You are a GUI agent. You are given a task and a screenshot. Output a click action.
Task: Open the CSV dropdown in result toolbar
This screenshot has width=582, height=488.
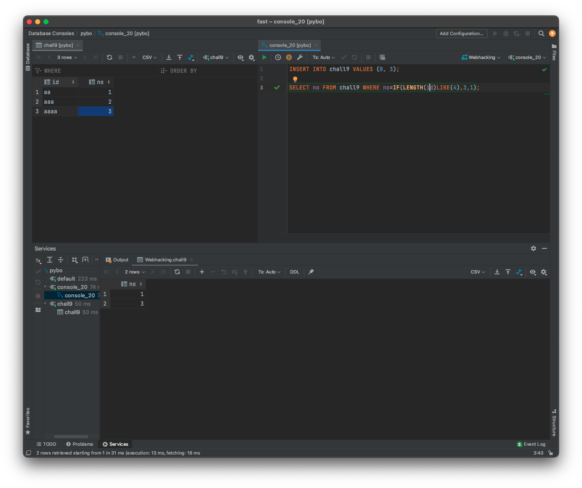[x=477, y=272]
